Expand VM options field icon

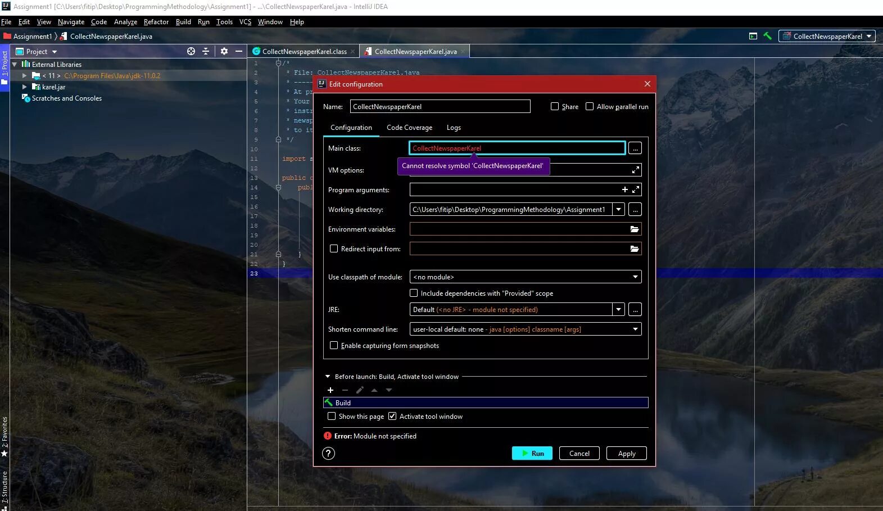pyautogui.click(x=636, y=170)
